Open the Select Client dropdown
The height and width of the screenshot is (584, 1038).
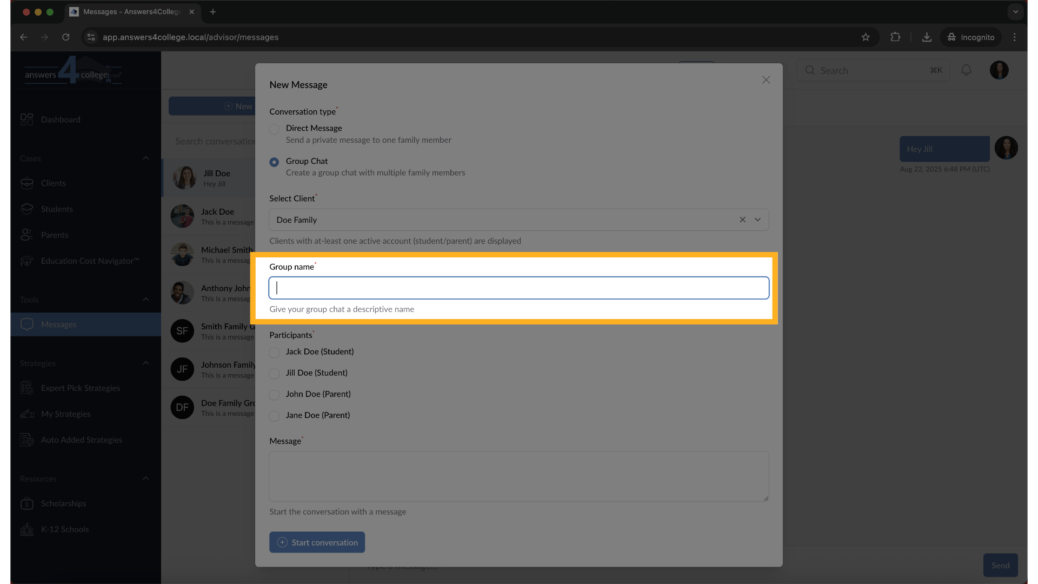click(757, 220)
